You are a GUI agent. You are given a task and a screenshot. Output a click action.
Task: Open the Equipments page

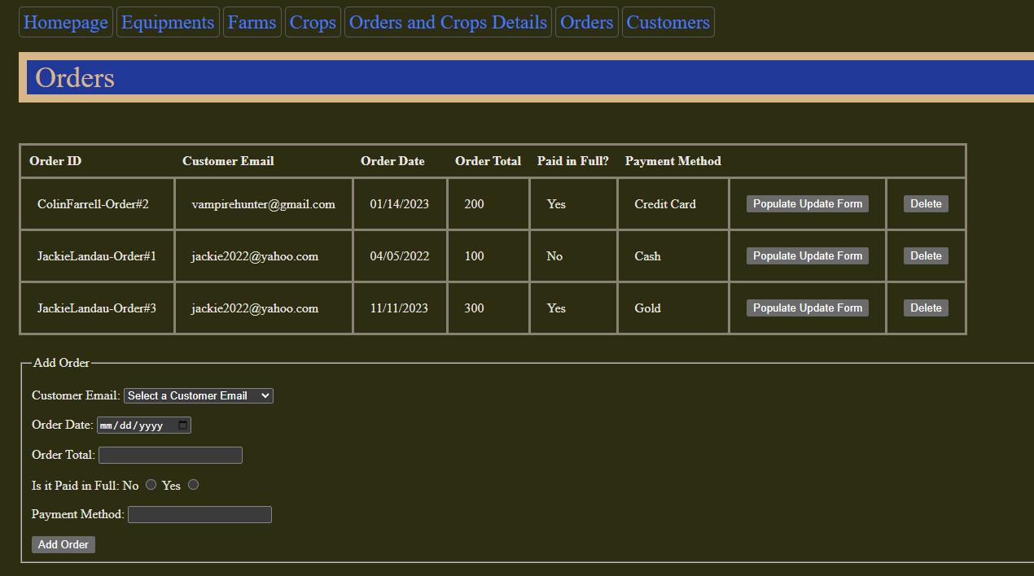168,22
